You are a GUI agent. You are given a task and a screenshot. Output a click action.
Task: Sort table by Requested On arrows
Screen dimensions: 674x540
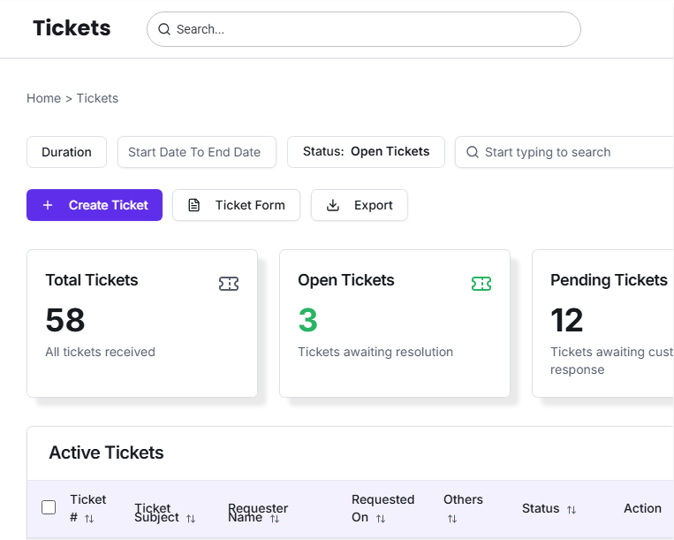tap(381, 519)
